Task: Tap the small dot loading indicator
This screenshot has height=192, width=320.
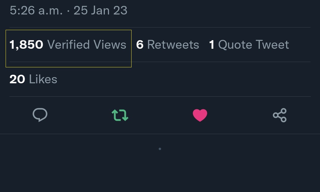Action: [160, 149]
